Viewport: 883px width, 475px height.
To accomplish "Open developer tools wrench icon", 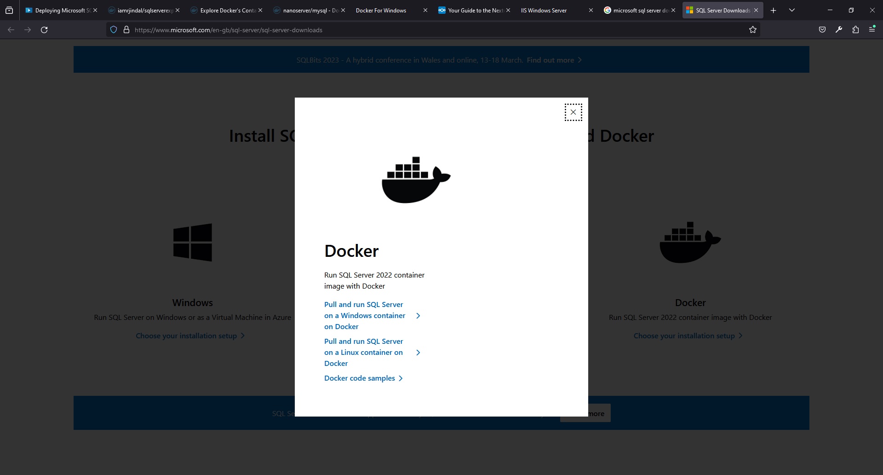I will click(839, 30).
